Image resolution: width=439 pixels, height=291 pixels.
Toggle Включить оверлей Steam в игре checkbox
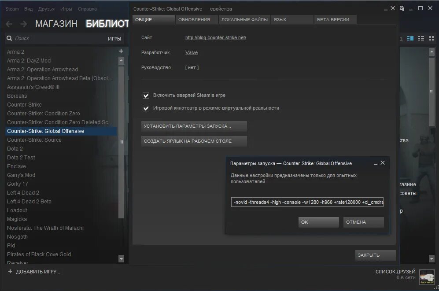point(146,96)
